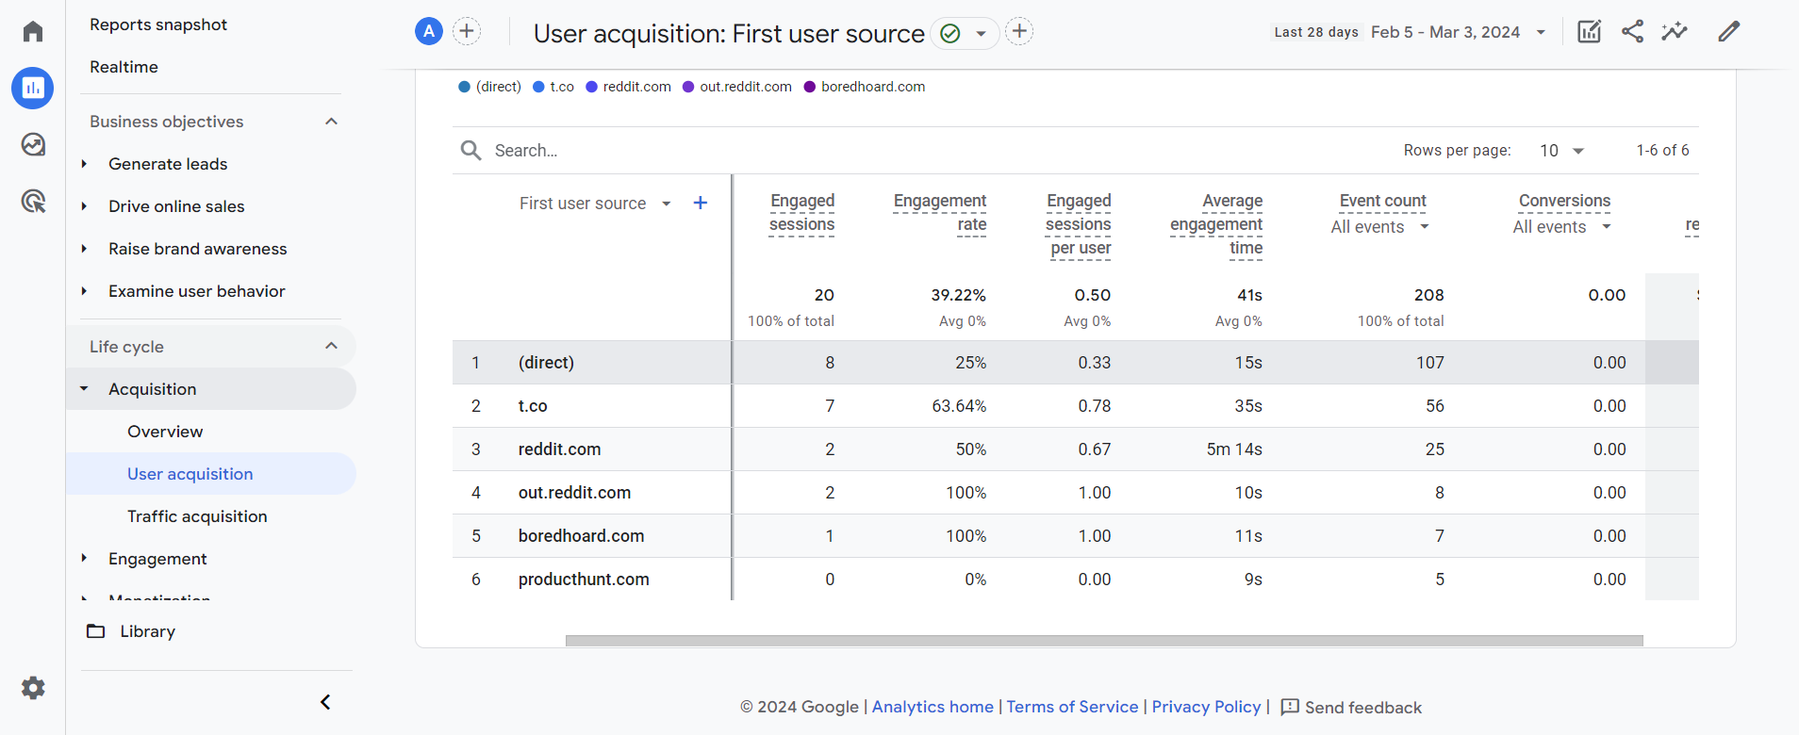The height and width of the screenshot is (735, 1799).
Task: Open the Analytics home link
Action: pos(933,707)
